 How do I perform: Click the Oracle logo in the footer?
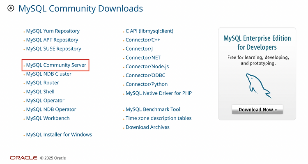point(23,158)
